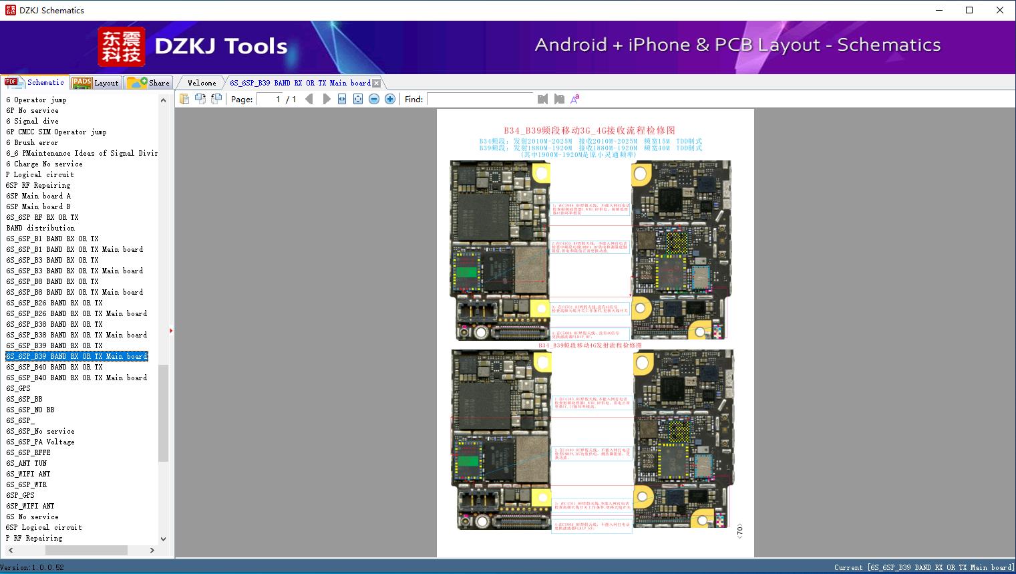Open '6S_WIFI ANT' item
The image size is (1016, 574).
click(28, 474)
